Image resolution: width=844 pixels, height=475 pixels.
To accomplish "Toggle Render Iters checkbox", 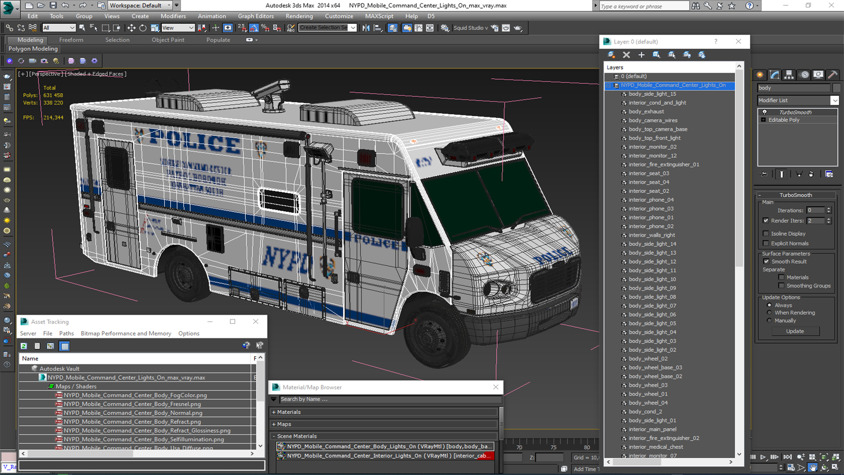I will 766,220.
